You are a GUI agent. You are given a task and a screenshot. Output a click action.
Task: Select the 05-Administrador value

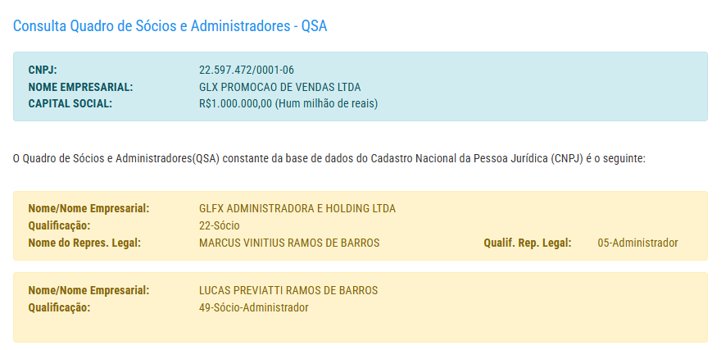638,243
